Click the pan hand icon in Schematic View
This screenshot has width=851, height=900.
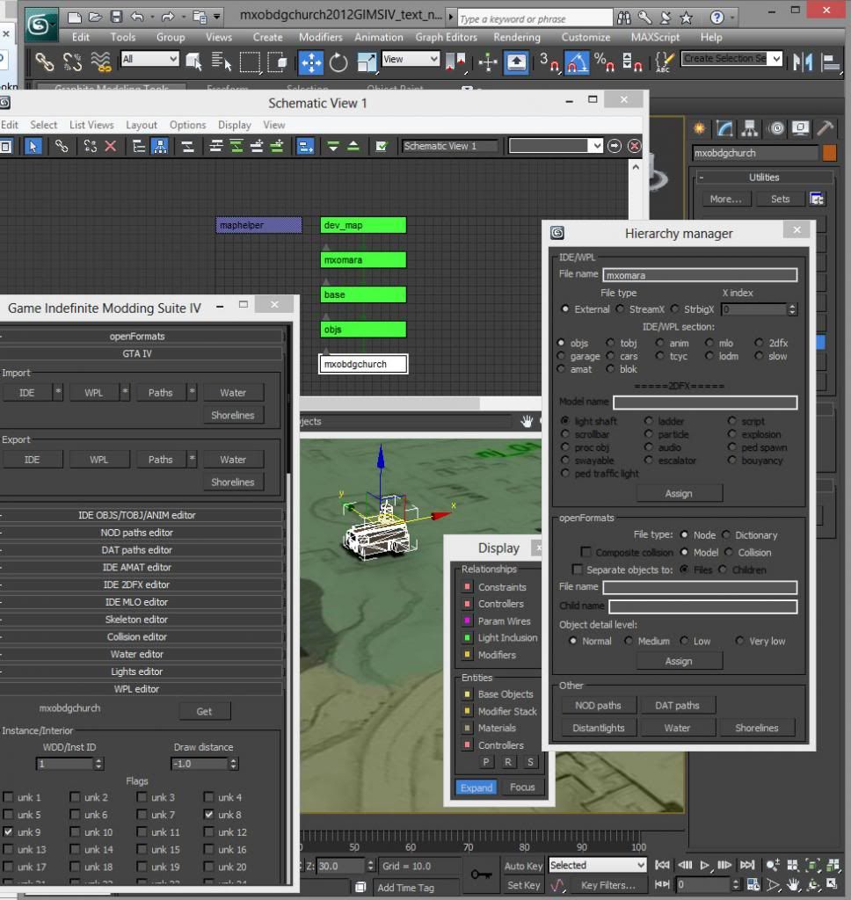[526, 422]
